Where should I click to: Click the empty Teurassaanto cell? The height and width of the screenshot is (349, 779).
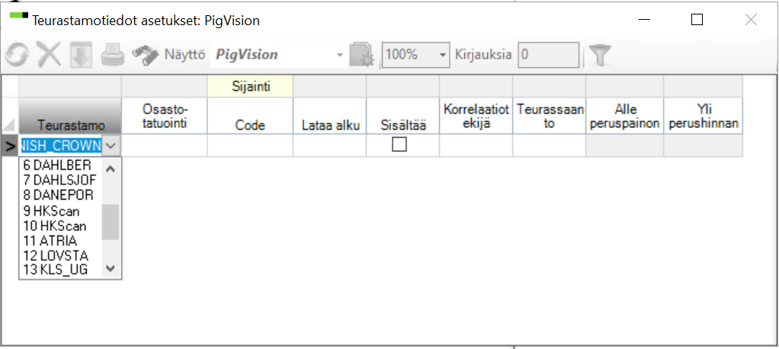[550, 146]
